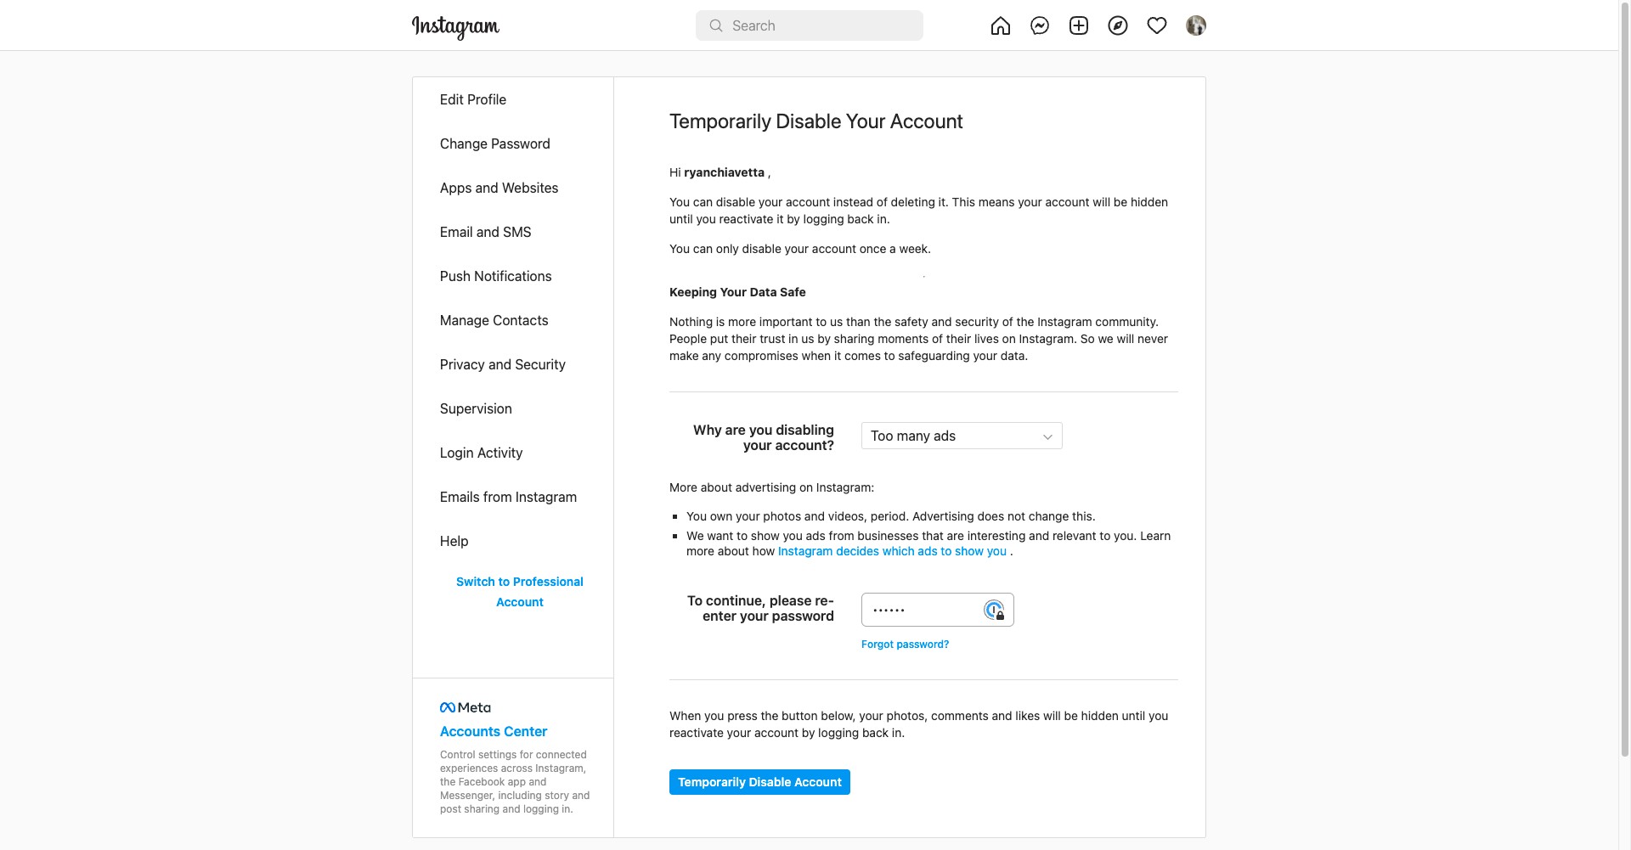Image resolution: width=1631 pixels, height=850 pixels.
Task: Open activity feed heart icon
Action: pyautogui.click(x=1157, y=26)
